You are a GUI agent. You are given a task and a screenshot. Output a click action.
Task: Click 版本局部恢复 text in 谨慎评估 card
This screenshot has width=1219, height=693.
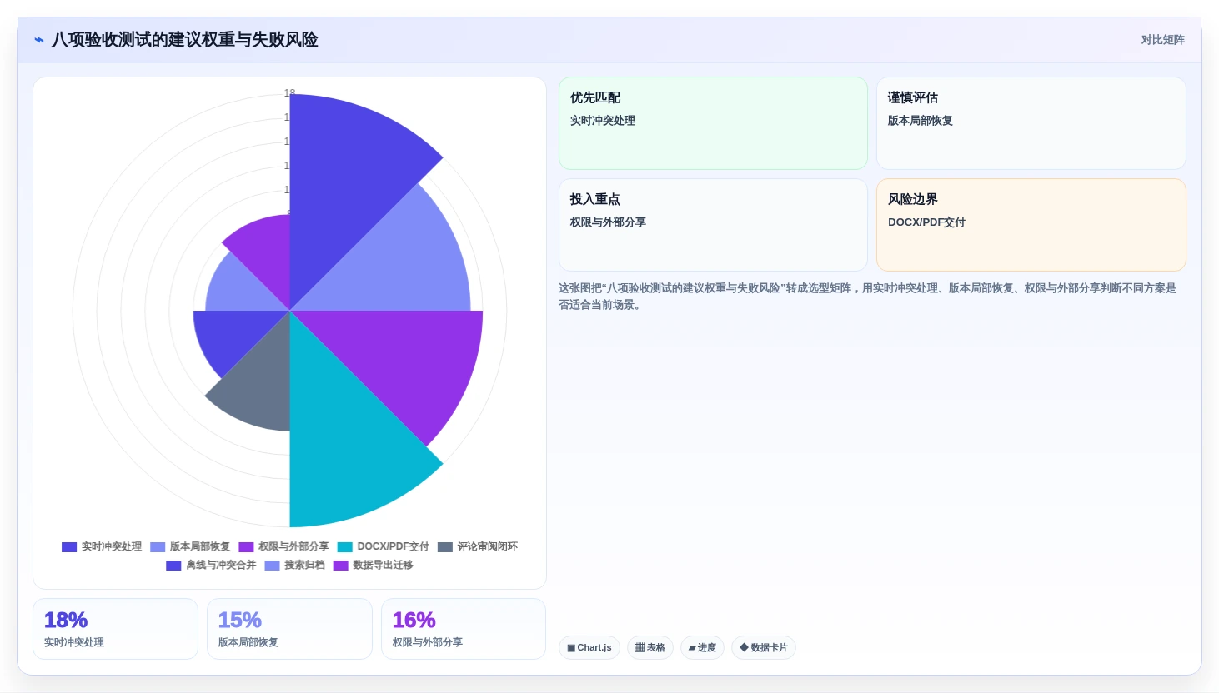pyautogui.click(x=920, y=121)
